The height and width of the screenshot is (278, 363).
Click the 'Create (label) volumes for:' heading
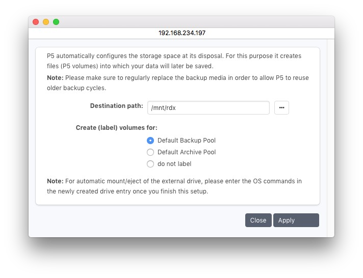click(x=116, y=128)
